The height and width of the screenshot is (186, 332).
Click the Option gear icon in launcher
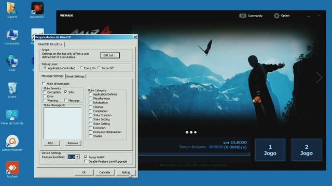(276, 16)
